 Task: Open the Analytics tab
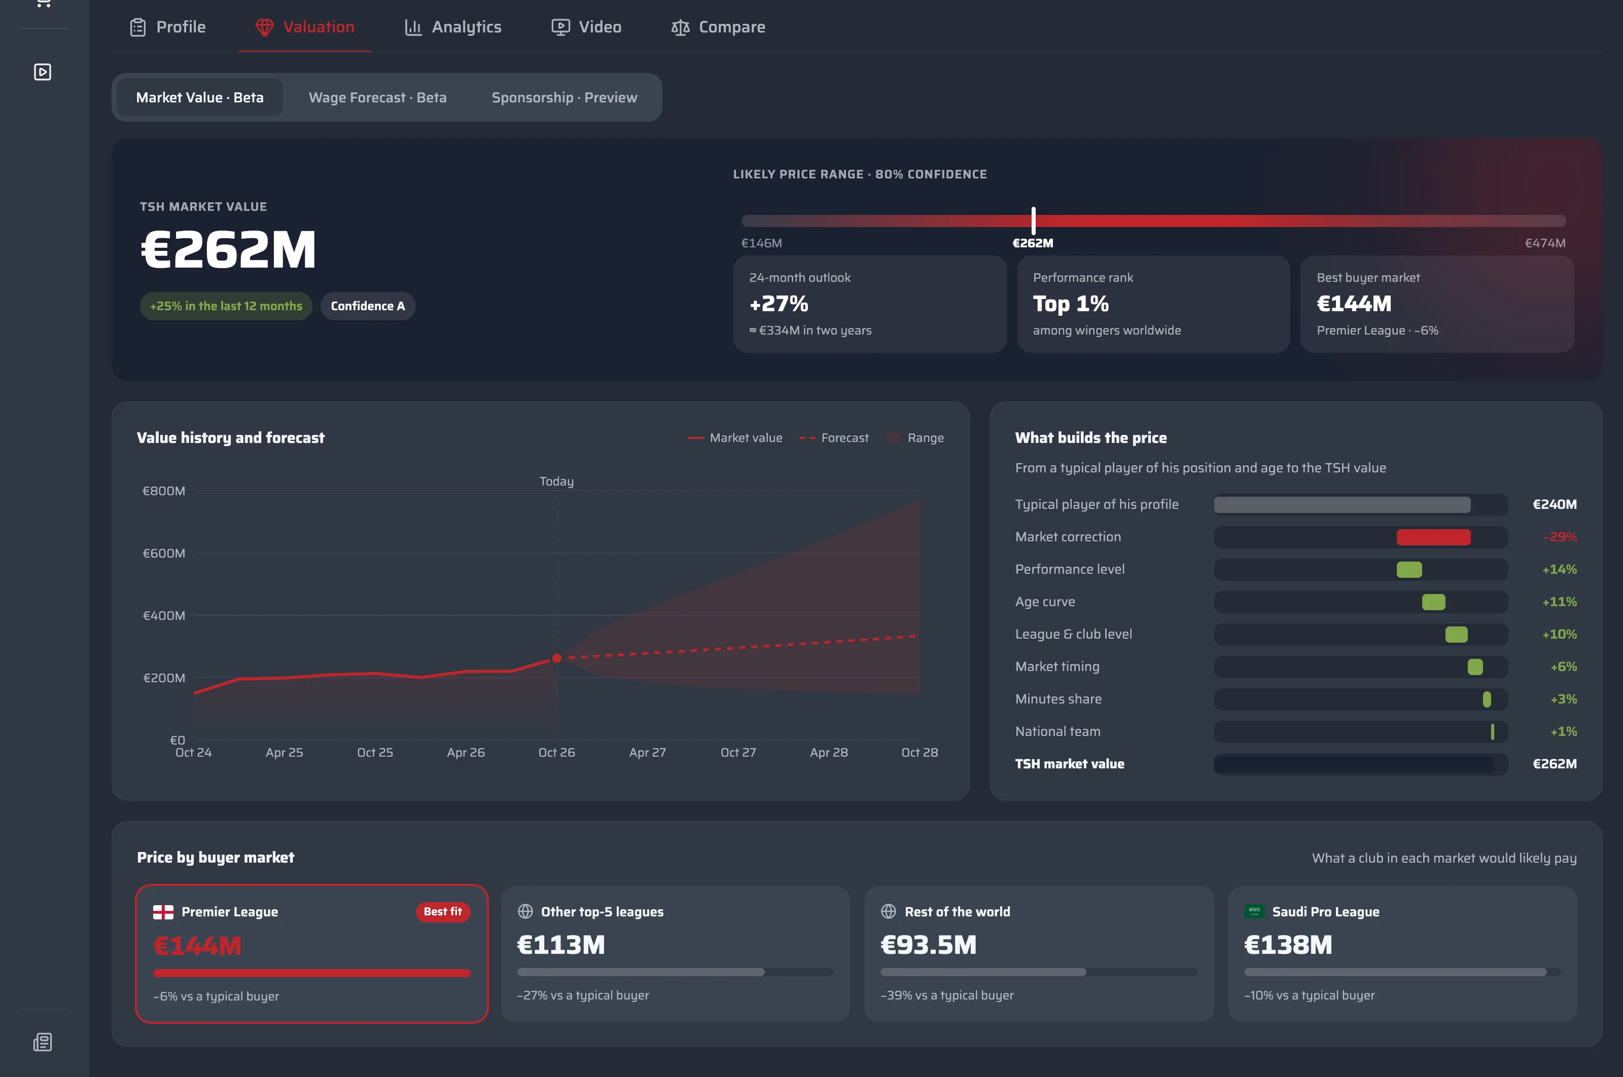coord(454,27)
